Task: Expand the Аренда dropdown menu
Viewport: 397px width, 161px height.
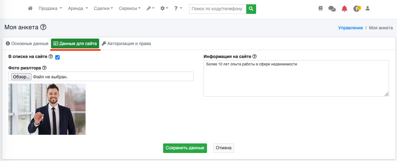Action: 78,9
